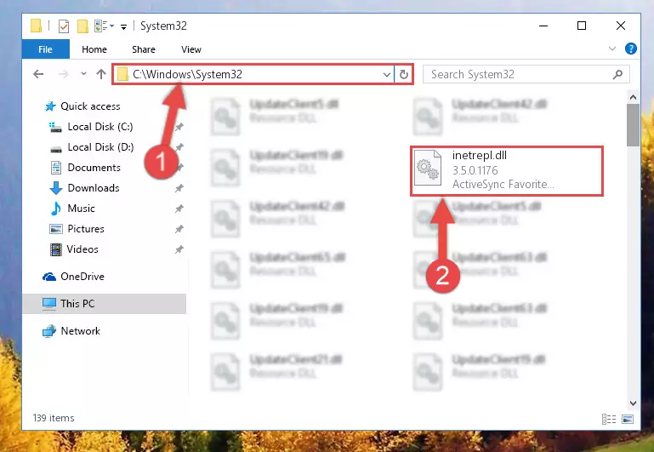This screenshot has height=452, width=654.
Task: Switch to the Home ribbon tab
Action: pyautogui.click(x=94, y=49)
